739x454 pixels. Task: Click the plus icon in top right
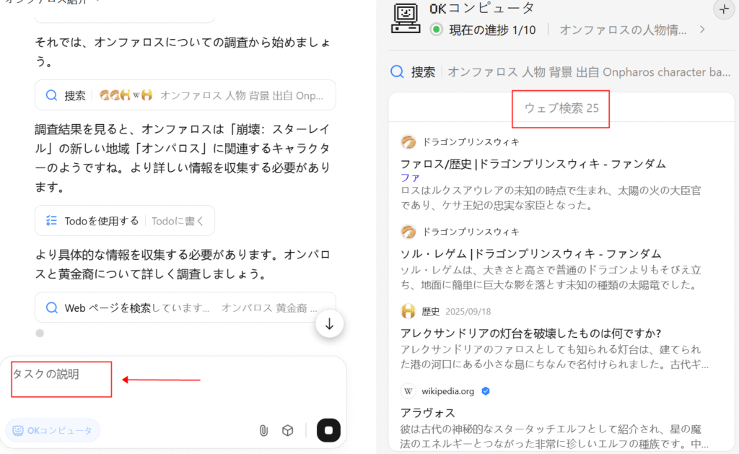(x=723, y=9)
